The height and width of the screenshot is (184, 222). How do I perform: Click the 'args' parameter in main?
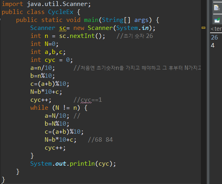click(x=141, y=20)
